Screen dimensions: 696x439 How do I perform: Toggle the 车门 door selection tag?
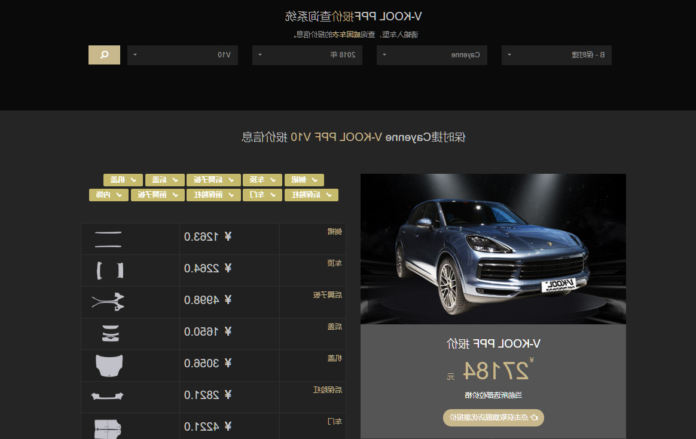[x=262, y=195]
